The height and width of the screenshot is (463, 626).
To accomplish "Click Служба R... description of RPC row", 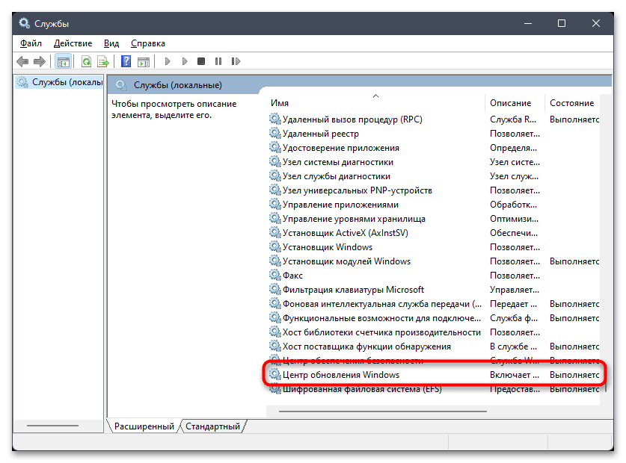I will click(512, 119).
